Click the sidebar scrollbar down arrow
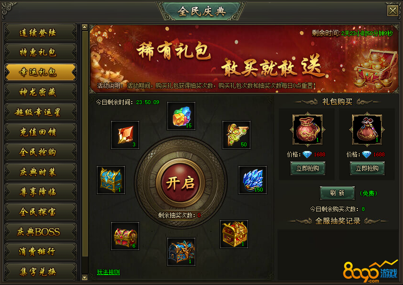This screenshot has width=403, height=285. pyautogui.click(x=85, y=277)
